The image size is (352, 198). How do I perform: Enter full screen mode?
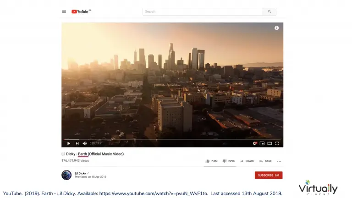pos(277,143)
